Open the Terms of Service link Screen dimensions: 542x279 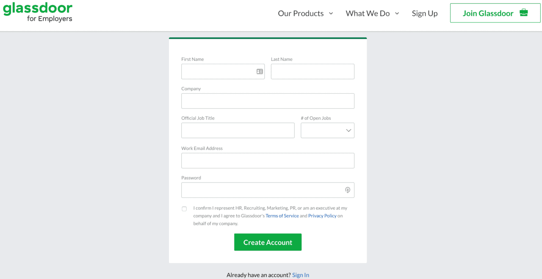pos(282,215)
